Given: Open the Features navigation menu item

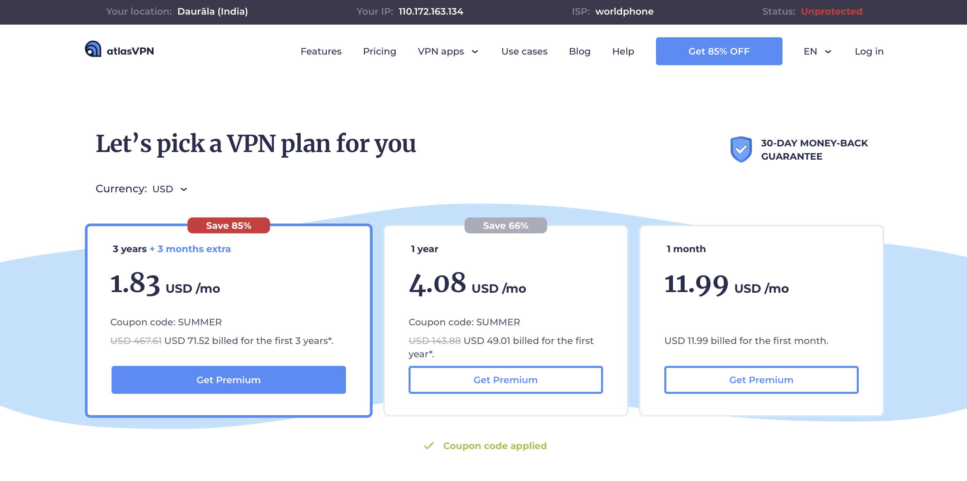Looking at the screenshot, I should point(321,51).
